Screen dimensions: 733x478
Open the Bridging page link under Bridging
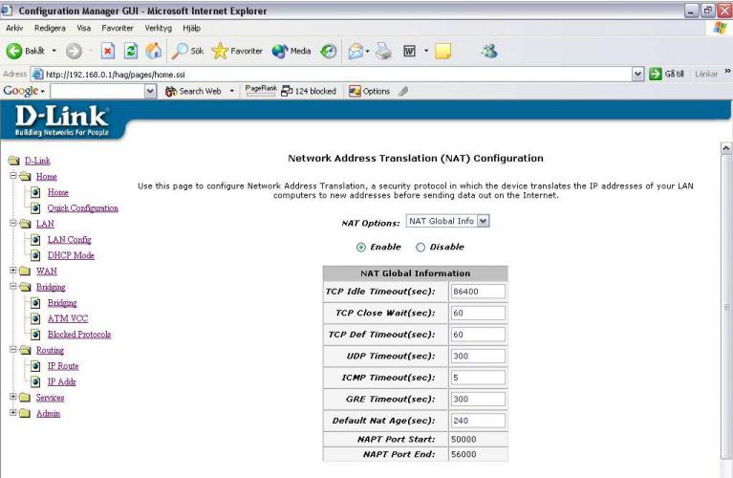62,303
